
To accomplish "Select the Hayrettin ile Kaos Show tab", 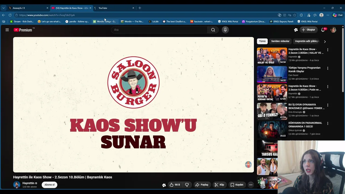I will point(71,8).
